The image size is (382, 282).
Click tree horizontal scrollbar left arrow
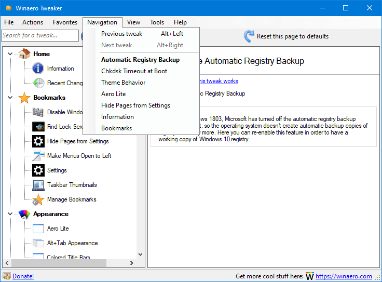pos(7,263)
